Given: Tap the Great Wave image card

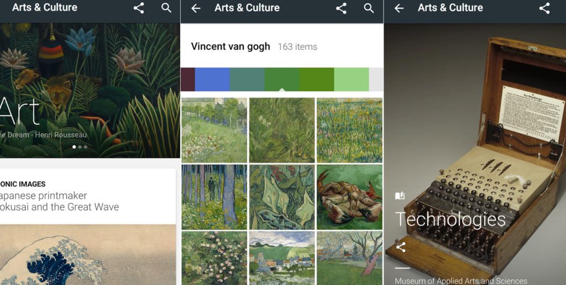Looking at the screenshot, I should point(88,255).
